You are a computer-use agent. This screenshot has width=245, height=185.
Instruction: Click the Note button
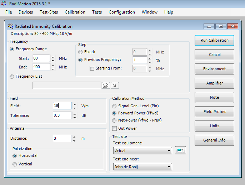[x=214, y=98]
